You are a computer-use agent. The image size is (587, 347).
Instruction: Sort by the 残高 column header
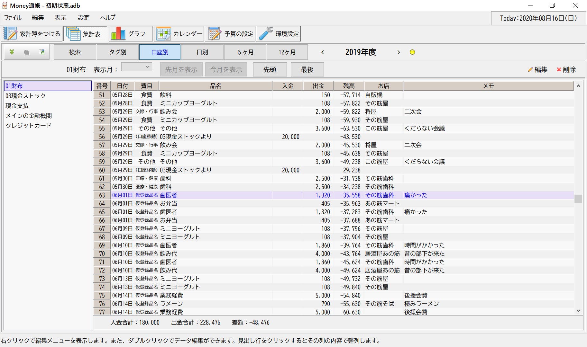[349, 86]
